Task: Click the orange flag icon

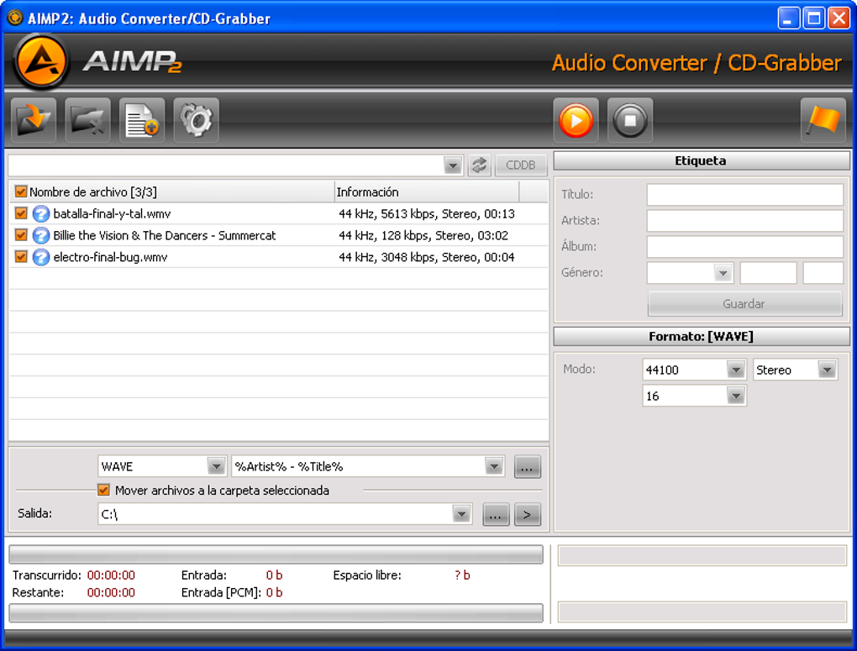Action: point(823,120)
